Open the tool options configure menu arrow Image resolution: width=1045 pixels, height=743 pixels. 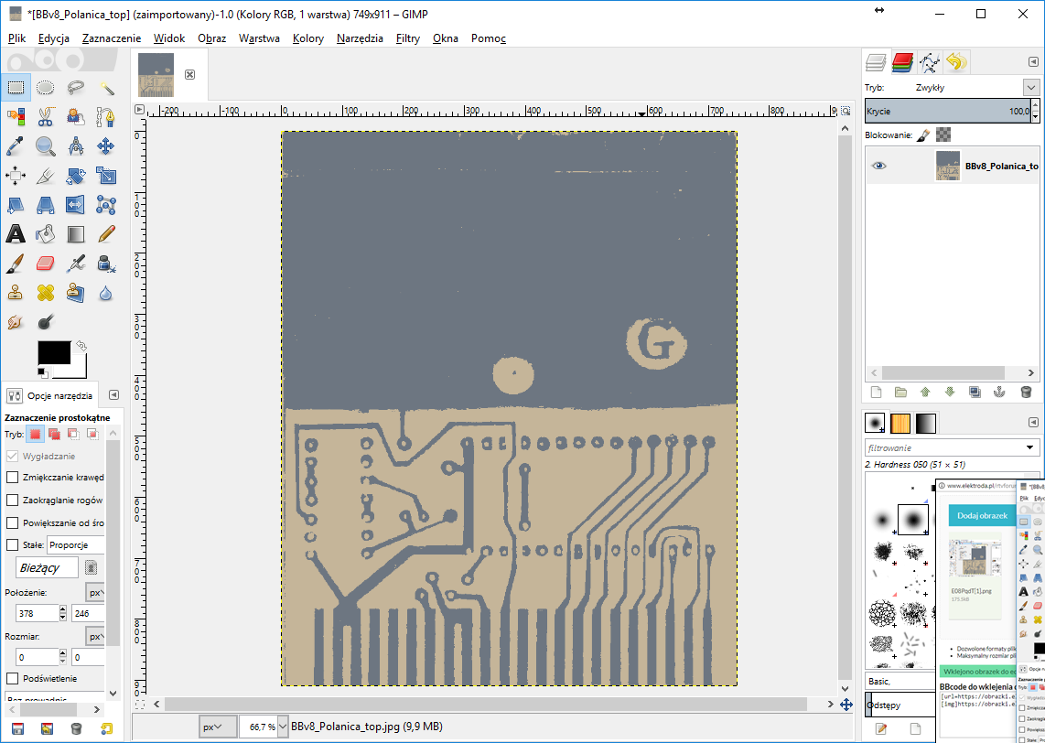[x=113, y=395]
